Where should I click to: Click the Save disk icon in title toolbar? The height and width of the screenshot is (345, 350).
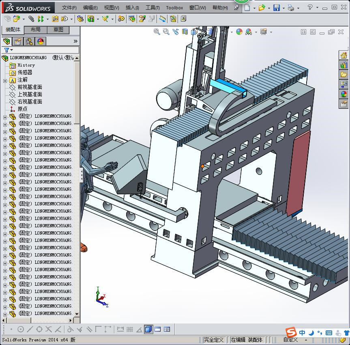276,8
